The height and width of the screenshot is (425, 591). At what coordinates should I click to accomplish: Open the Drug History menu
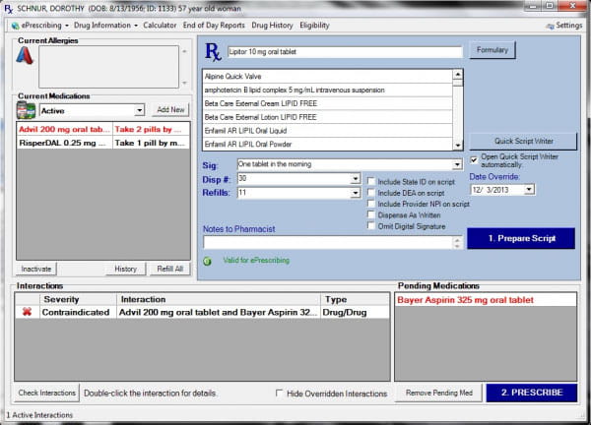pos(272,25)
